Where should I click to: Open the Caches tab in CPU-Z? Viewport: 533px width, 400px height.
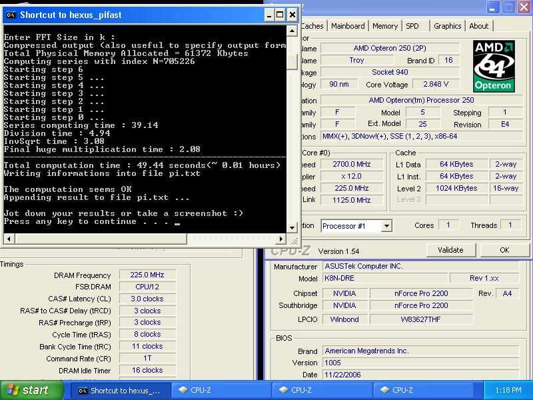(x=312, y=26)
